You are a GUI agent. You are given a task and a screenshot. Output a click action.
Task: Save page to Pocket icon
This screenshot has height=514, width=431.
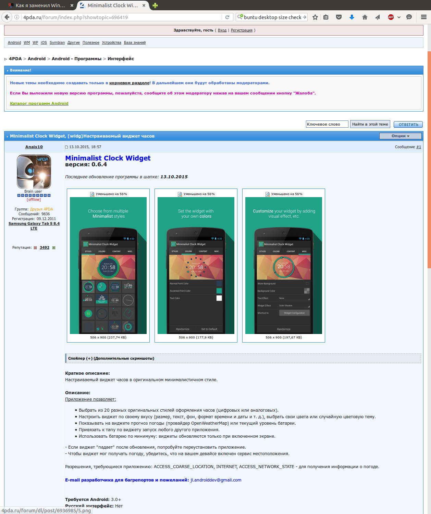point(339,17)
